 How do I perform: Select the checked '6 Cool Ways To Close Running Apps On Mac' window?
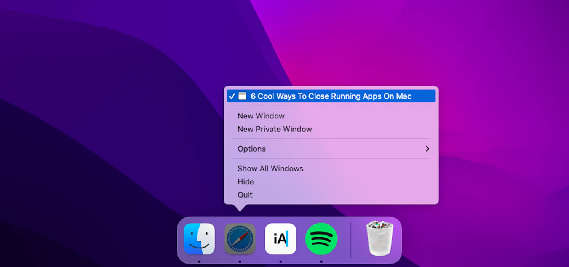(x=331, y=96)
